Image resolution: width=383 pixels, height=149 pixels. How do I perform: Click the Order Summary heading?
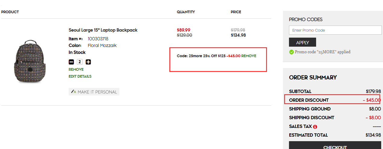coord(313,78)
